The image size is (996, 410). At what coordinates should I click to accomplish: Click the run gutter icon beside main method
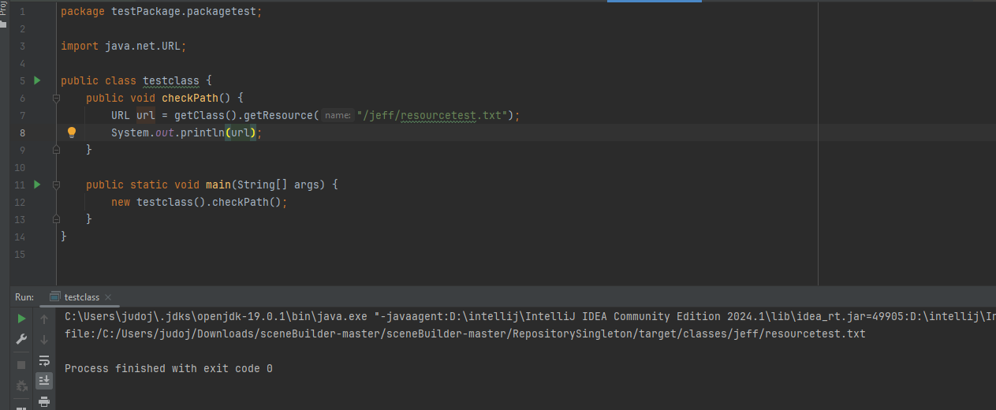point(37,184)
